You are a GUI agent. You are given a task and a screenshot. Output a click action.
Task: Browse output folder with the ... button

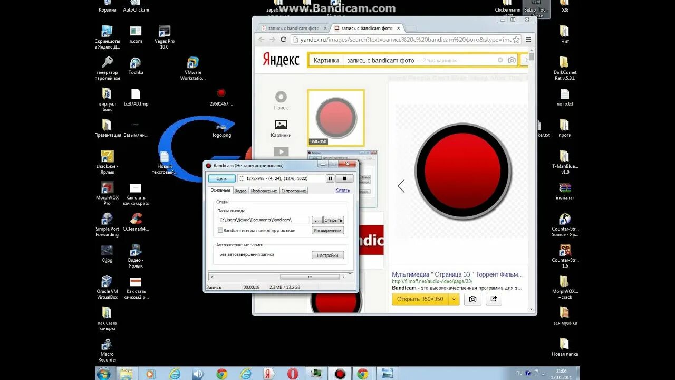[x=316, y=220]
